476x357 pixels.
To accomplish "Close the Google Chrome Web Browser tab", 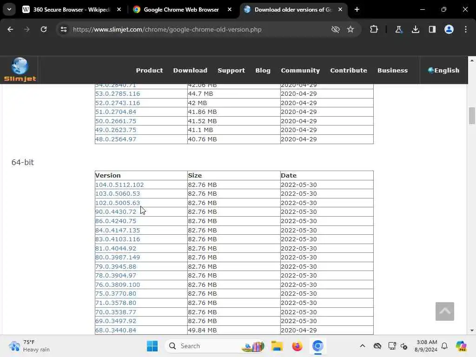I will [230, 9].
